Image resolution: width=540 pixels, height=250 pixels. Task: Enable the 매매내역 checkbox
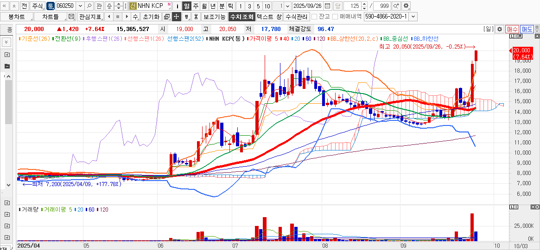point(335,17)
